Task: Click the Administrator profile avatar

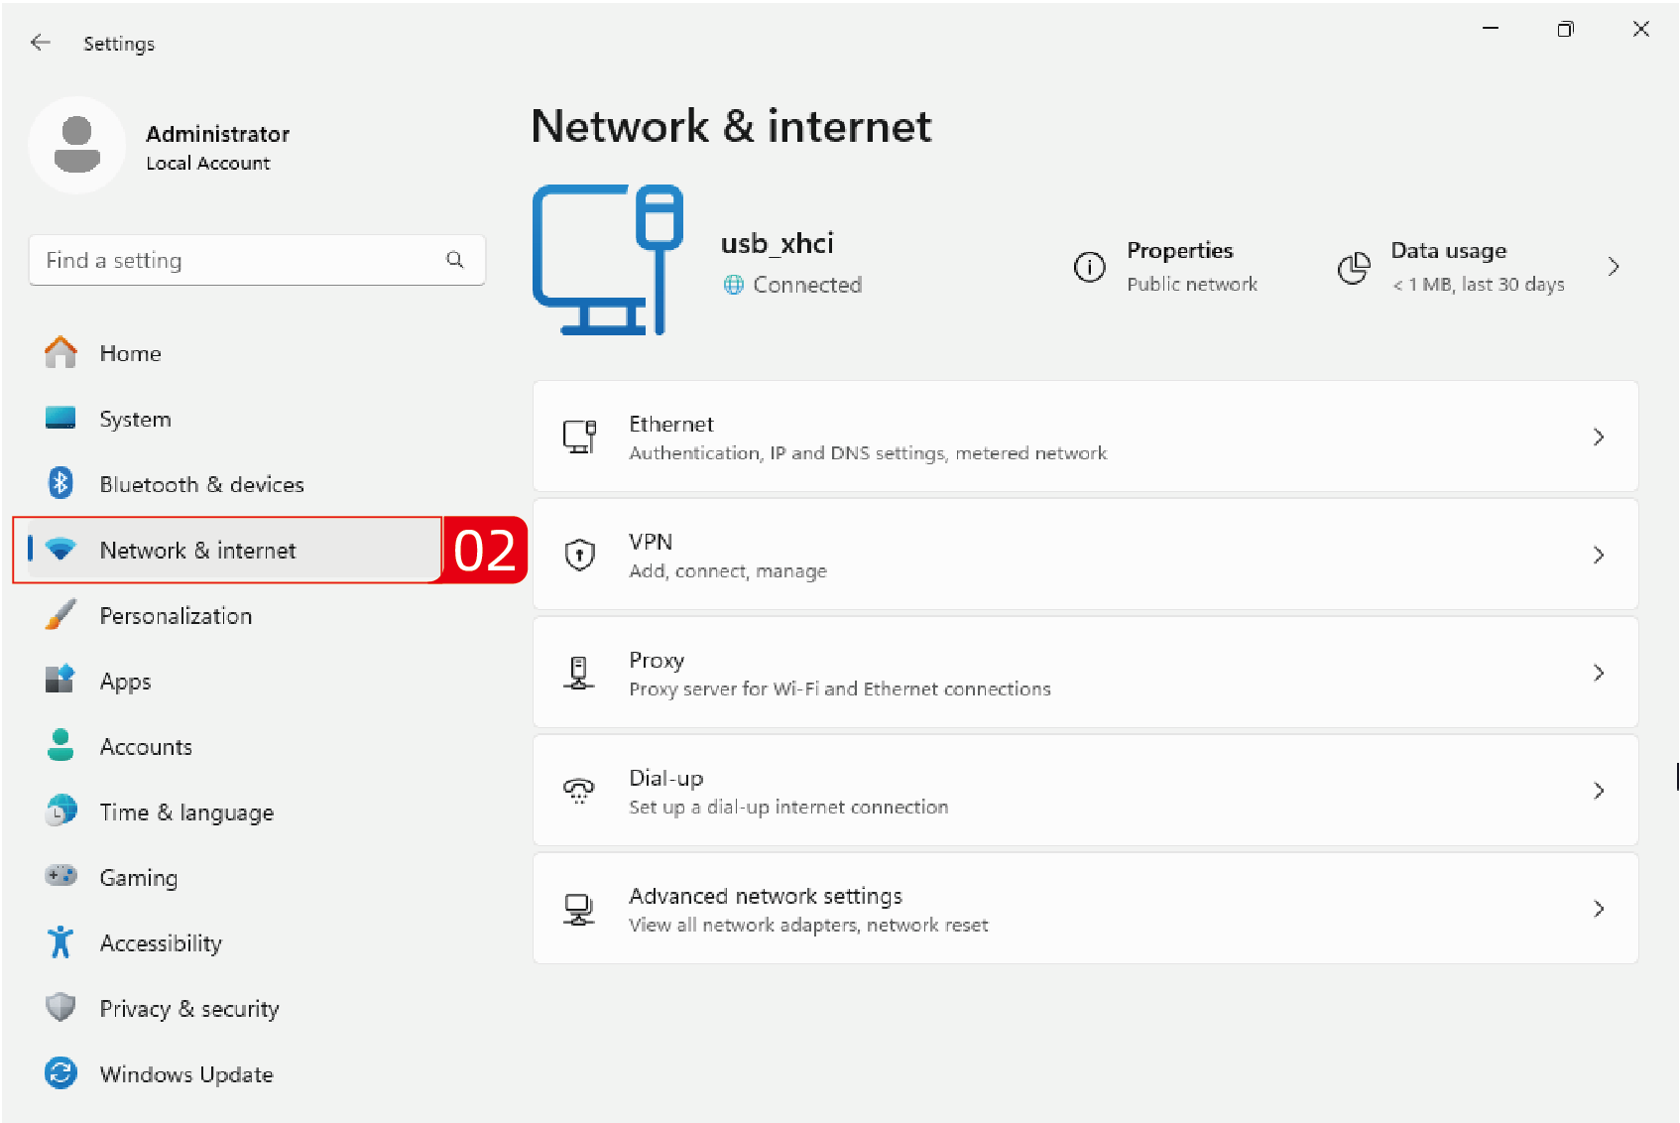Action: pos(77,145)
